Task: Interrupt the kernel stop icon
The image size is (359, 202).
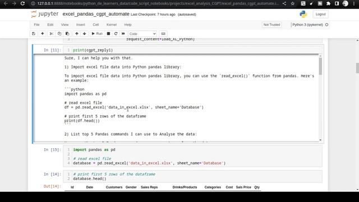Action: point(108,34)
